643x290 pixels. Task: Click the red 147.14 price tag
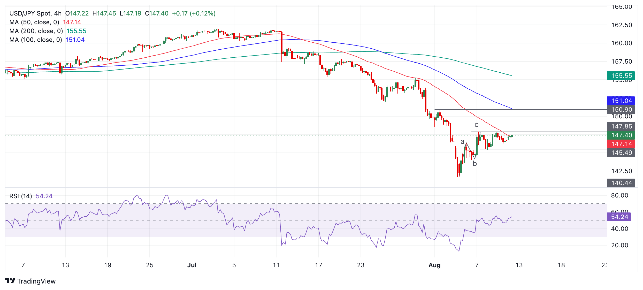621,144
